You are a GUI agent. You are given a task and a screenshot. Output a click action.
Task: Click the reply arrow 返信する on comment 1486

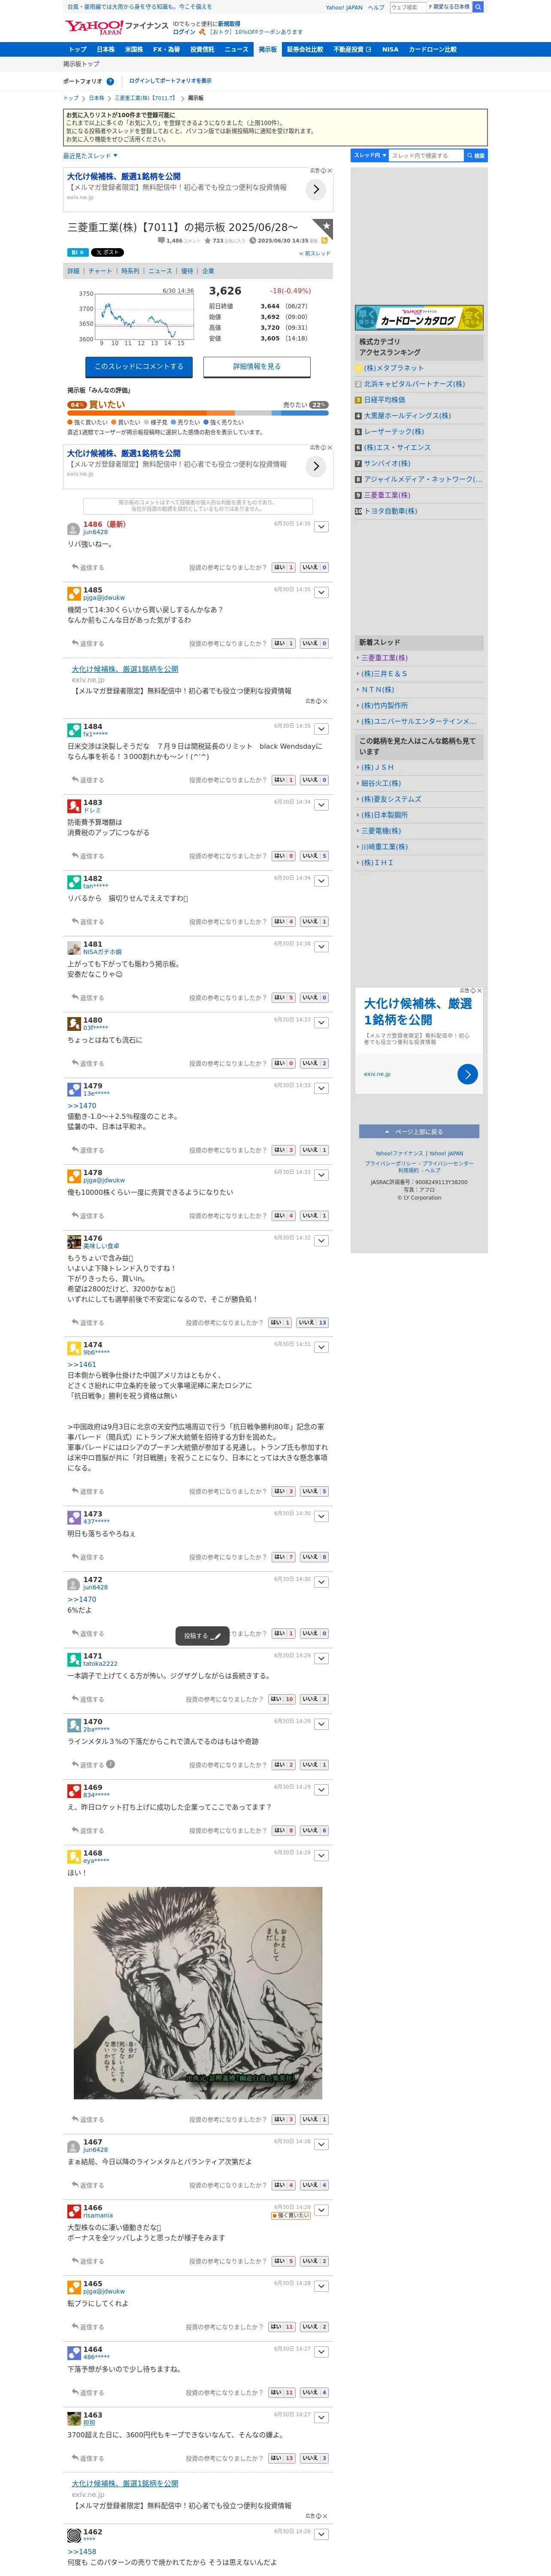[87, 567]
